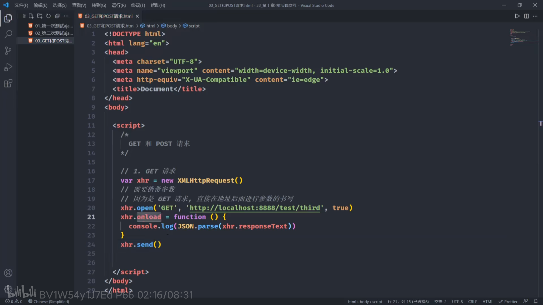Open the Source Control view

(x=8, y=51)
